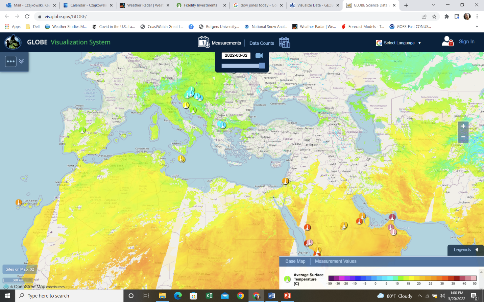Image resolution: width=484 pixels, height=302 pixels.
Task: Open the three-dots layers menu button
Action: click(x=11, y=61)
